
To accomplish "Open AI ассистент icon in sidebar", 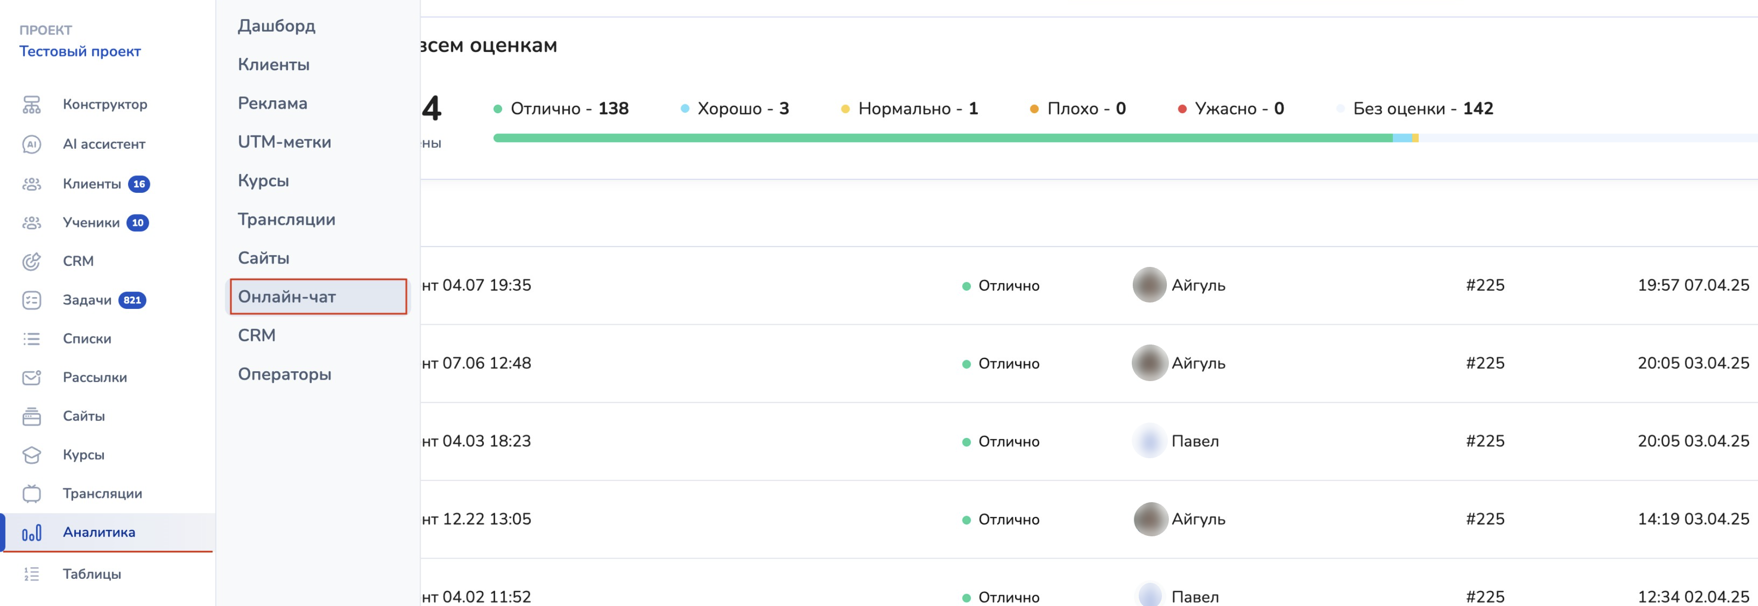I will (x=31, y=144).
